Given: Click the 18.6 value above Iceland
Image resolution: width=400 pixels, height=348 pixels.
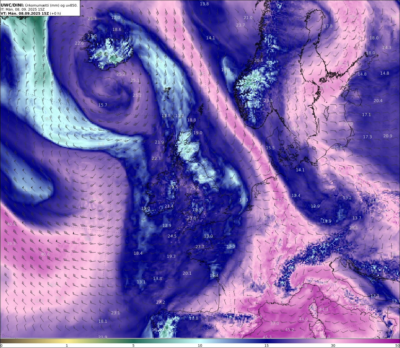Looking at the screenshot, I should [x=117, y=30].
